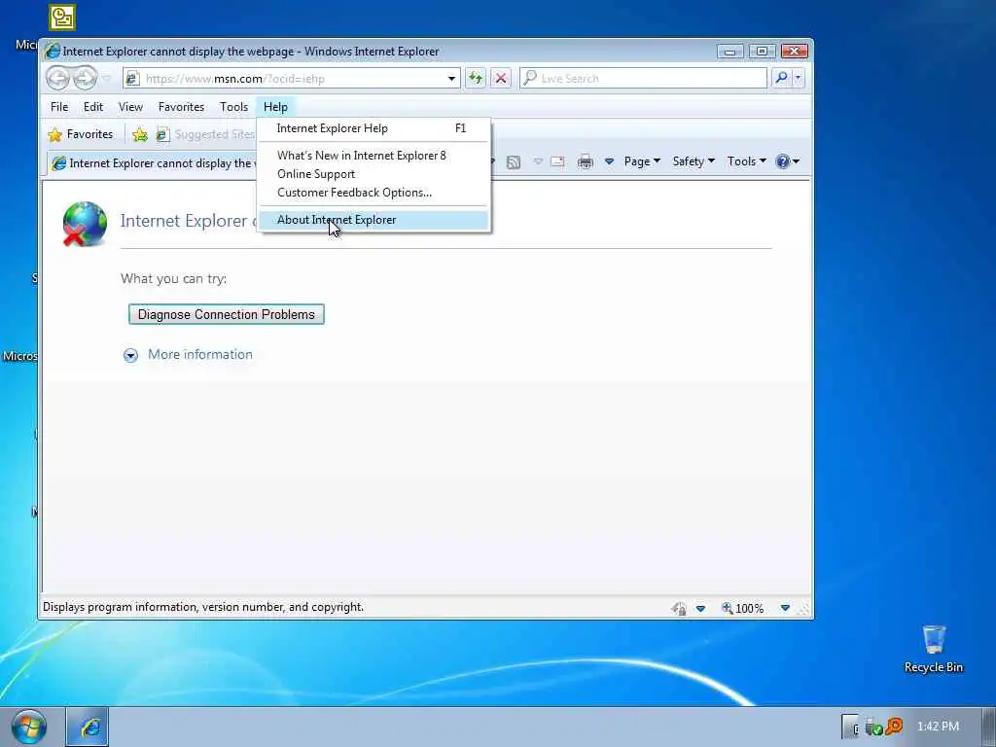The width and height of the screenshot is (996, 747).
Task: Select What's New in Internet Explorer 8
Action: pos(374,156)
